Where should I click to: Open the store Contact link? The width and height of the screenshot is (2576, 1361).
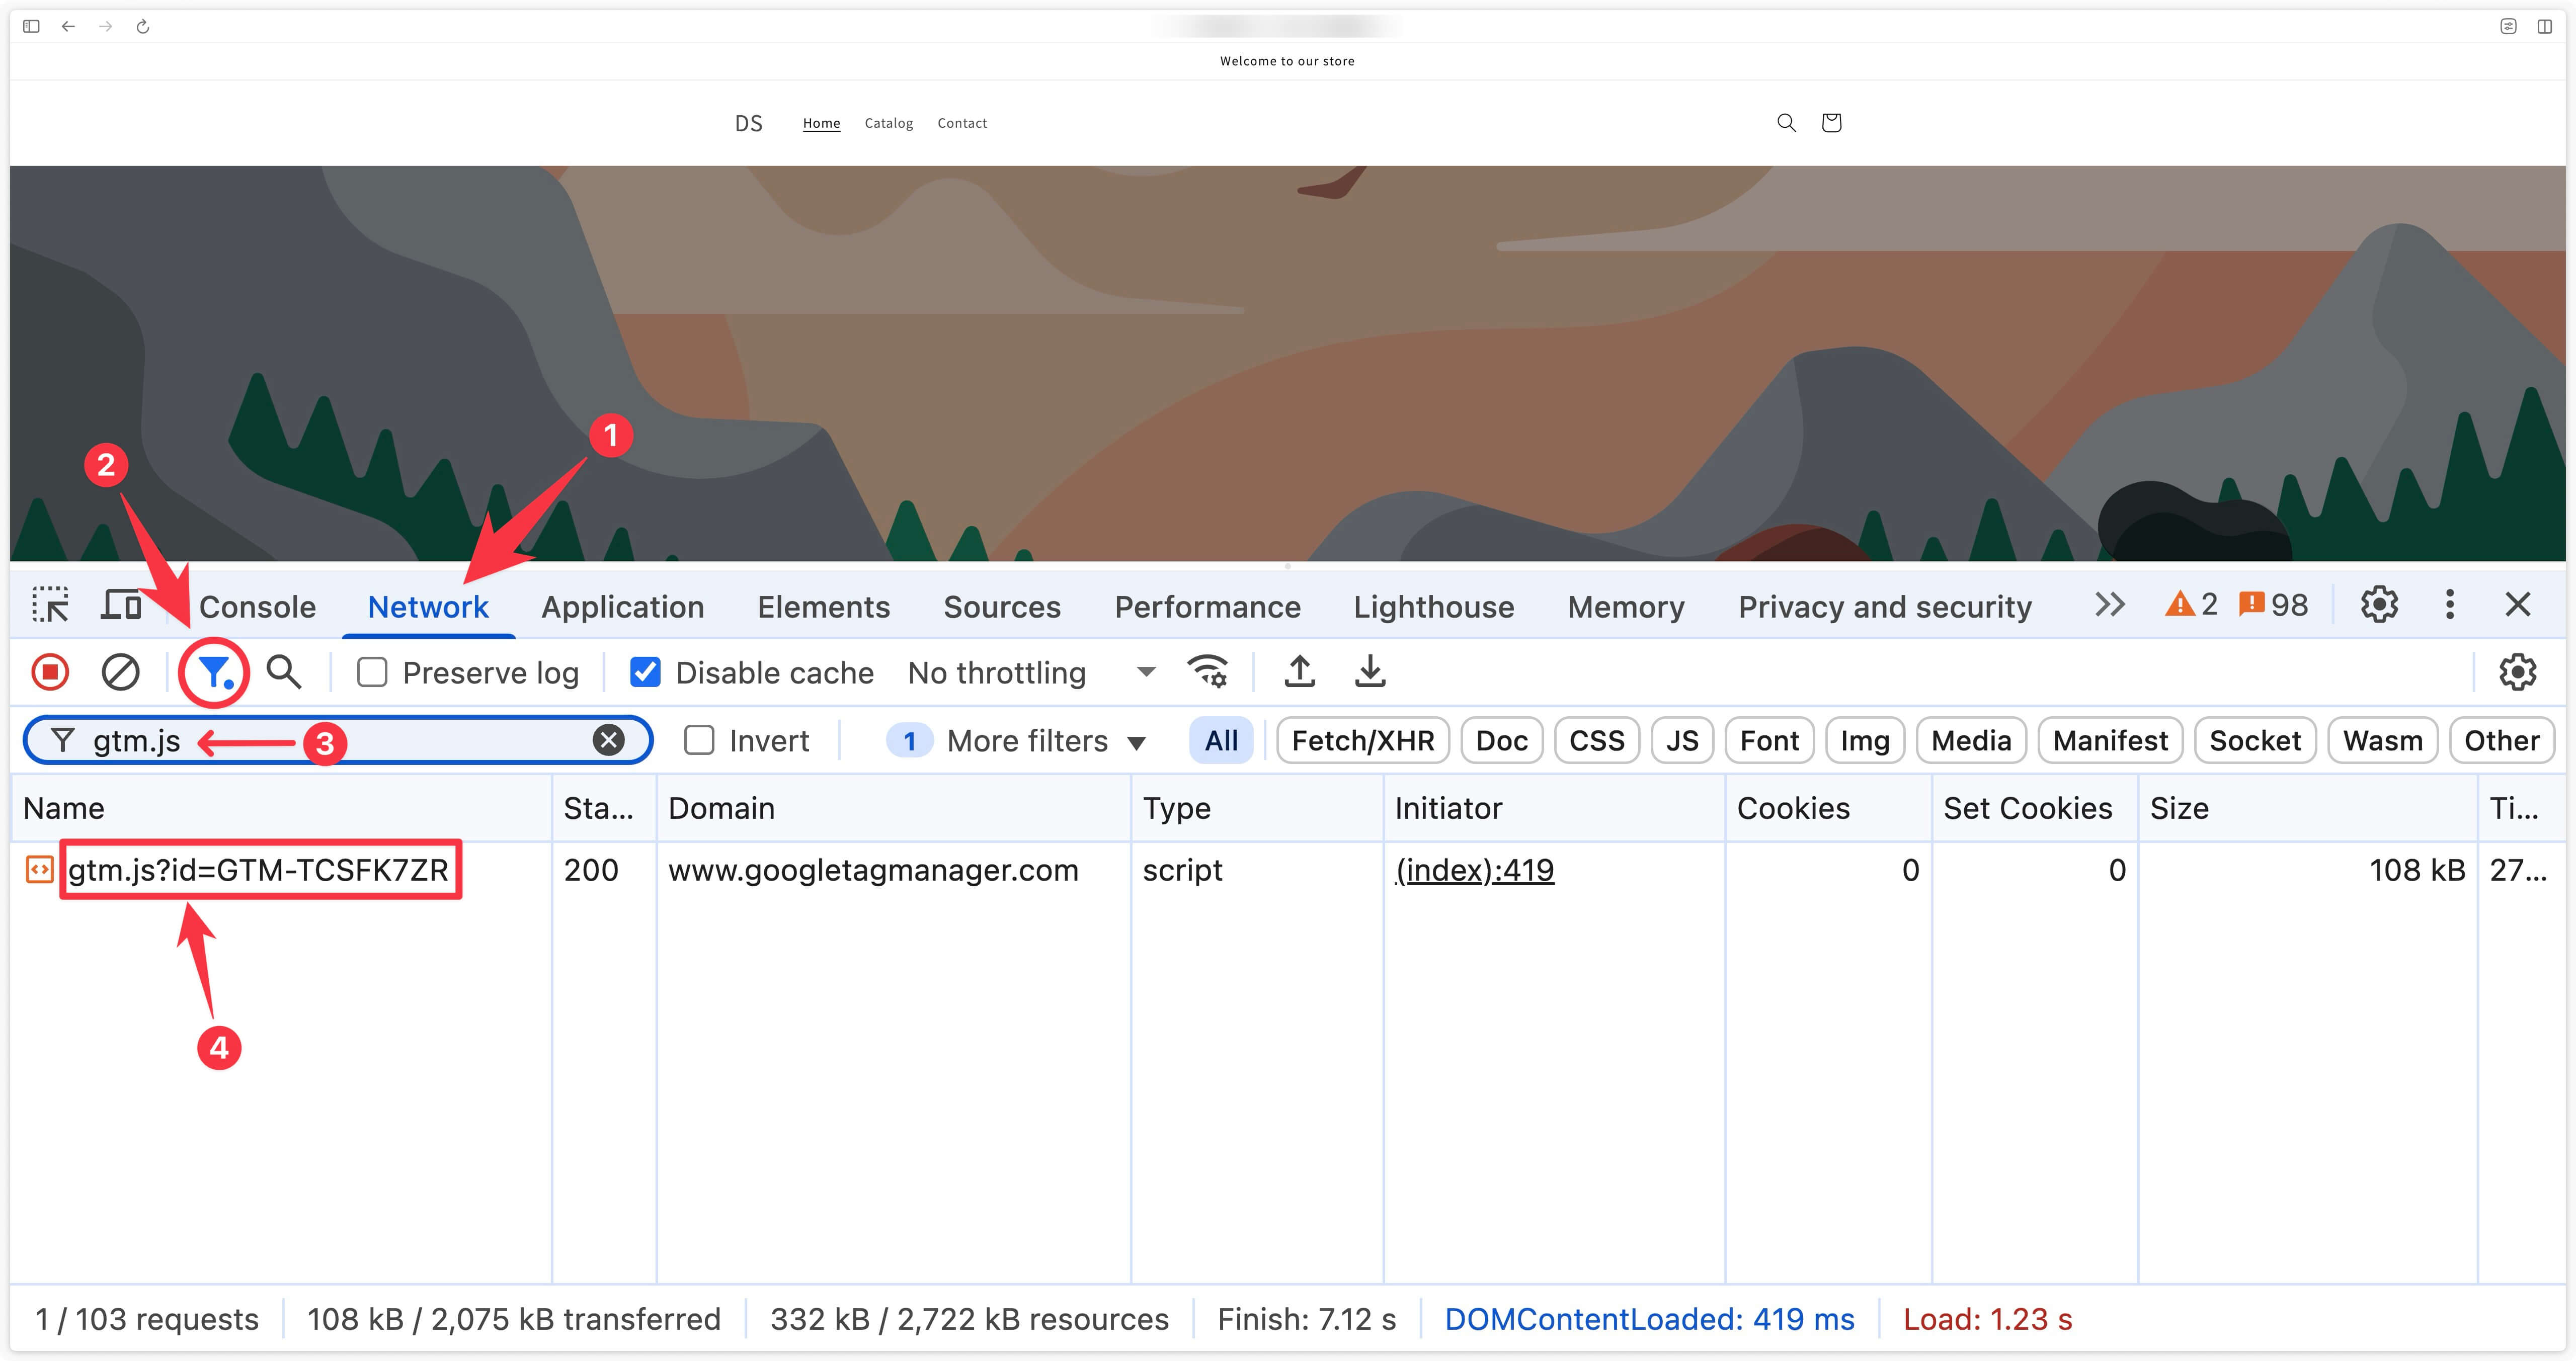point(962,123)
